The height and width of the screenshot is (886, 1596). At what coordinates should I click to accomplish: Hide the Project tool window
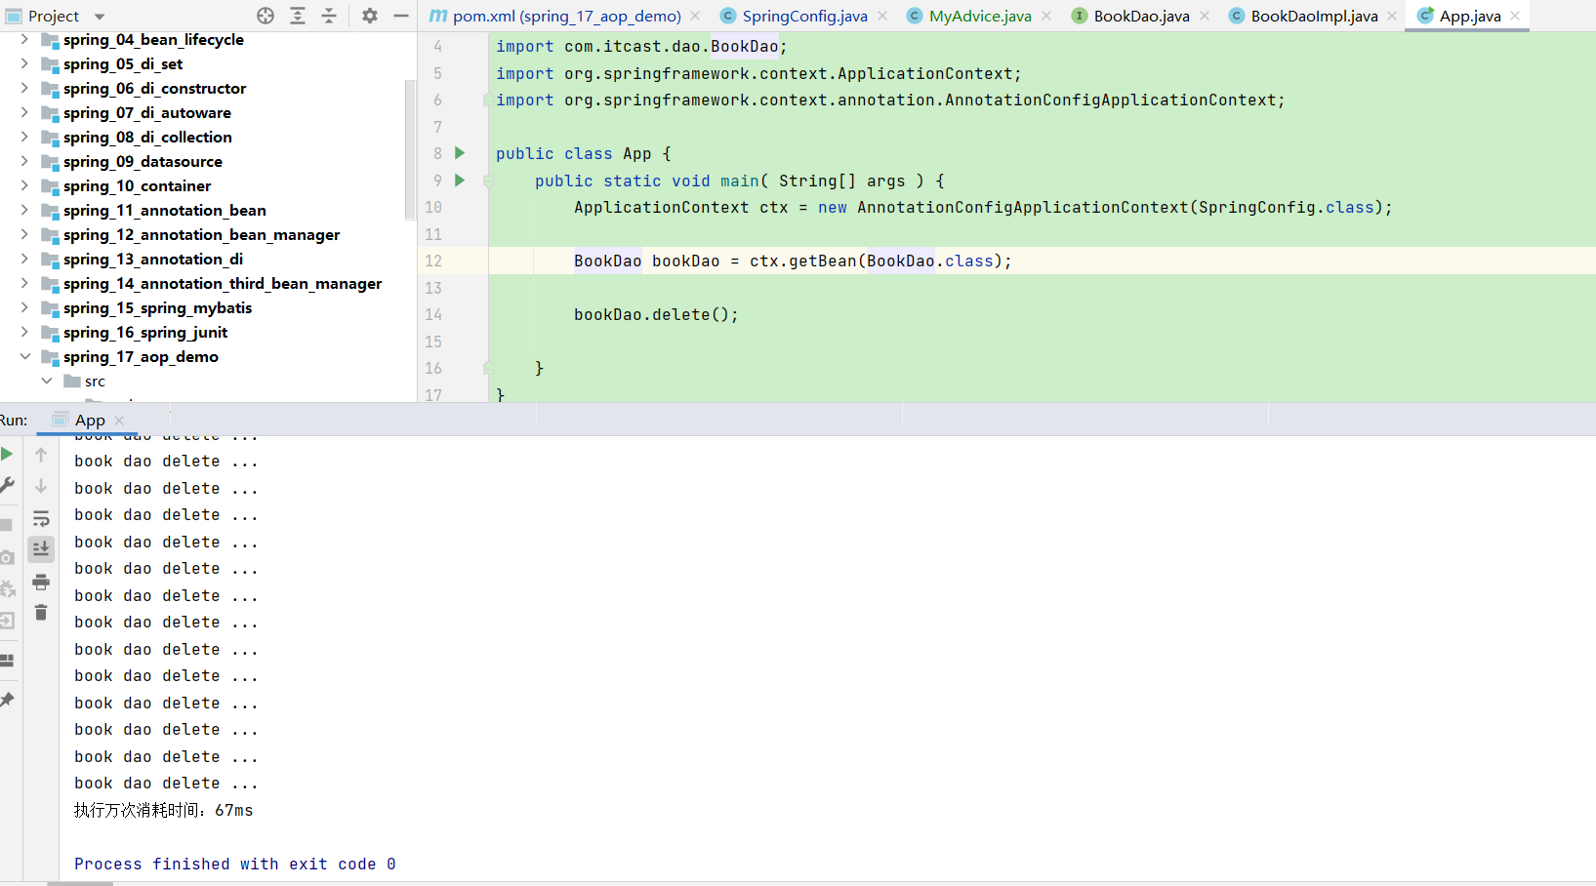click(401, 16)
